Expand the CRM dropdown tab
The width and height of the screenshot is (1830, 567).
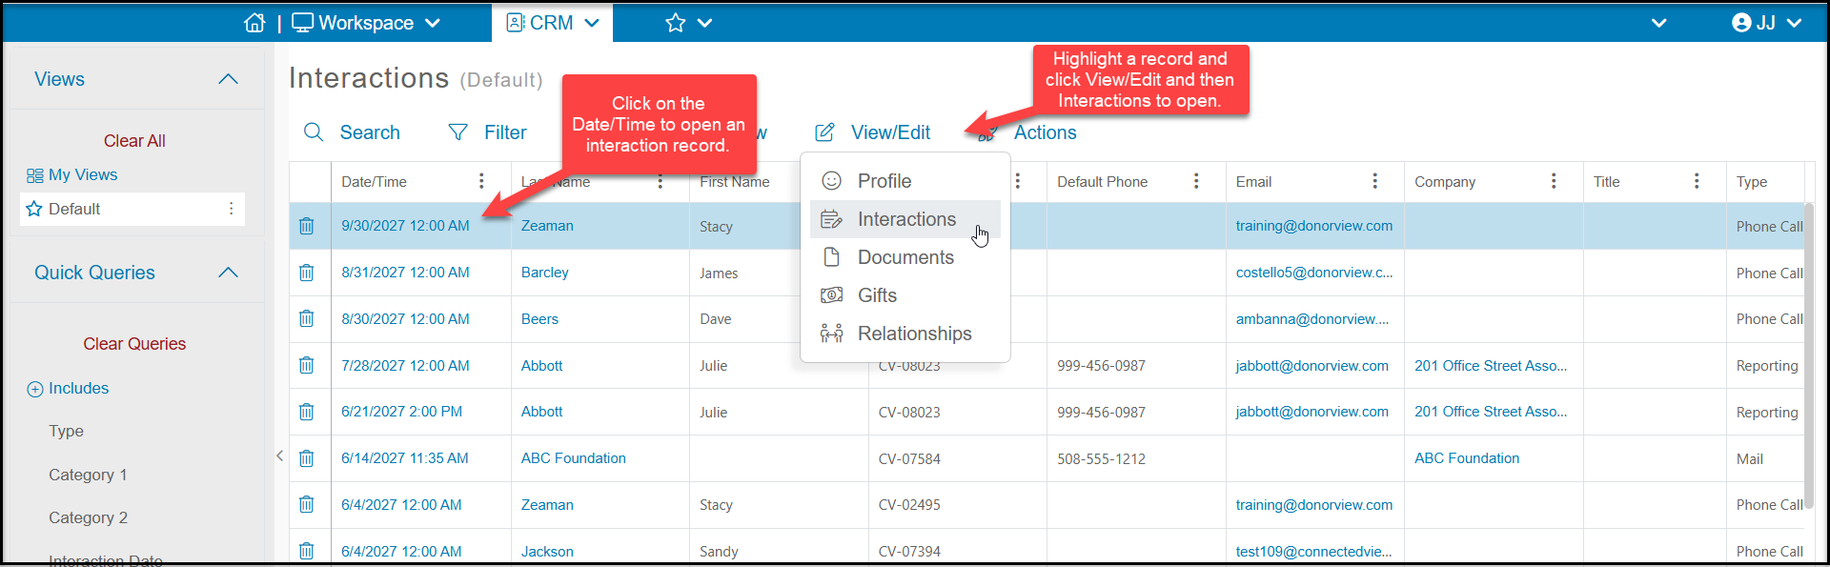click(553, 23)
